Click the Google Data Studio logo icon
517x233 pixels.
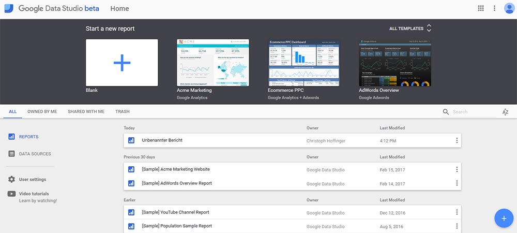click(9, 9)
